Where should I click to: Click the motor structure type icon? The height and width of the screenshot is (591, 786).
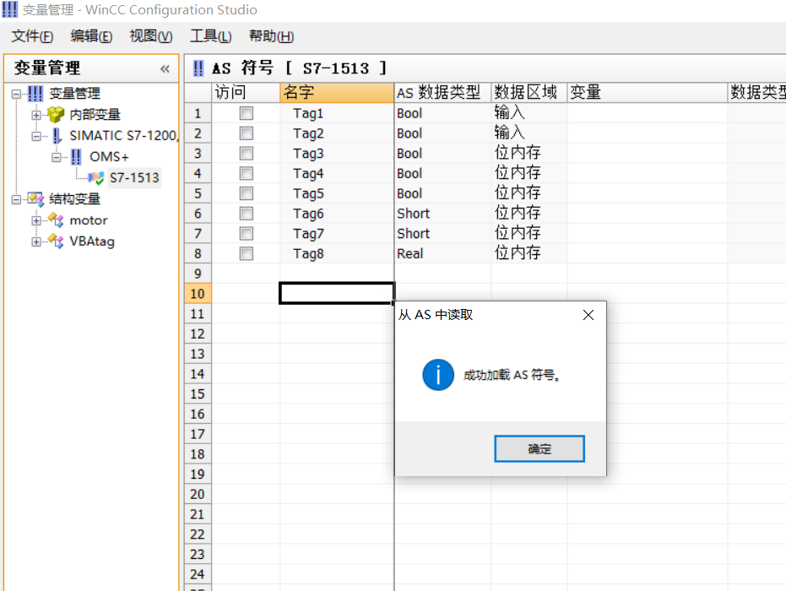click(56, 220)
